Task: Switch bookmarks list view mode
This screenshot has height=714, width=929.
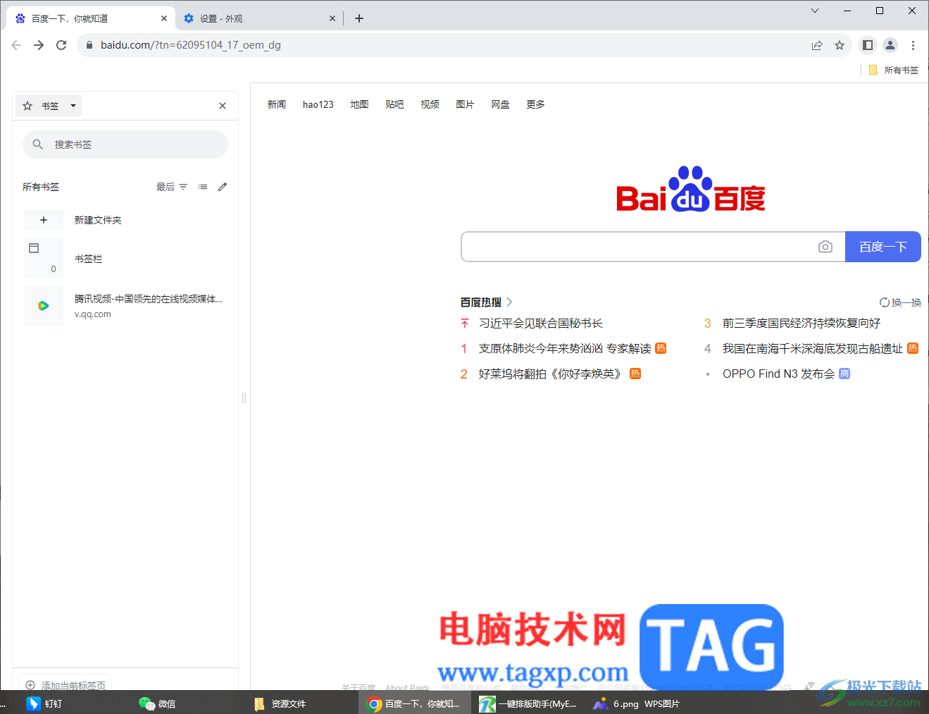Action: pos(203,187)
